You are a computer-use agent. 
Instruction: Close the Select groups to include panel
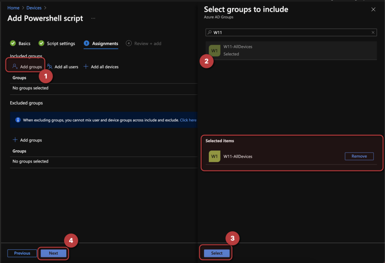373,9
